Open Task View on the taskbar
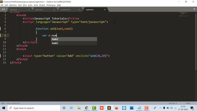 click(71, 108)
